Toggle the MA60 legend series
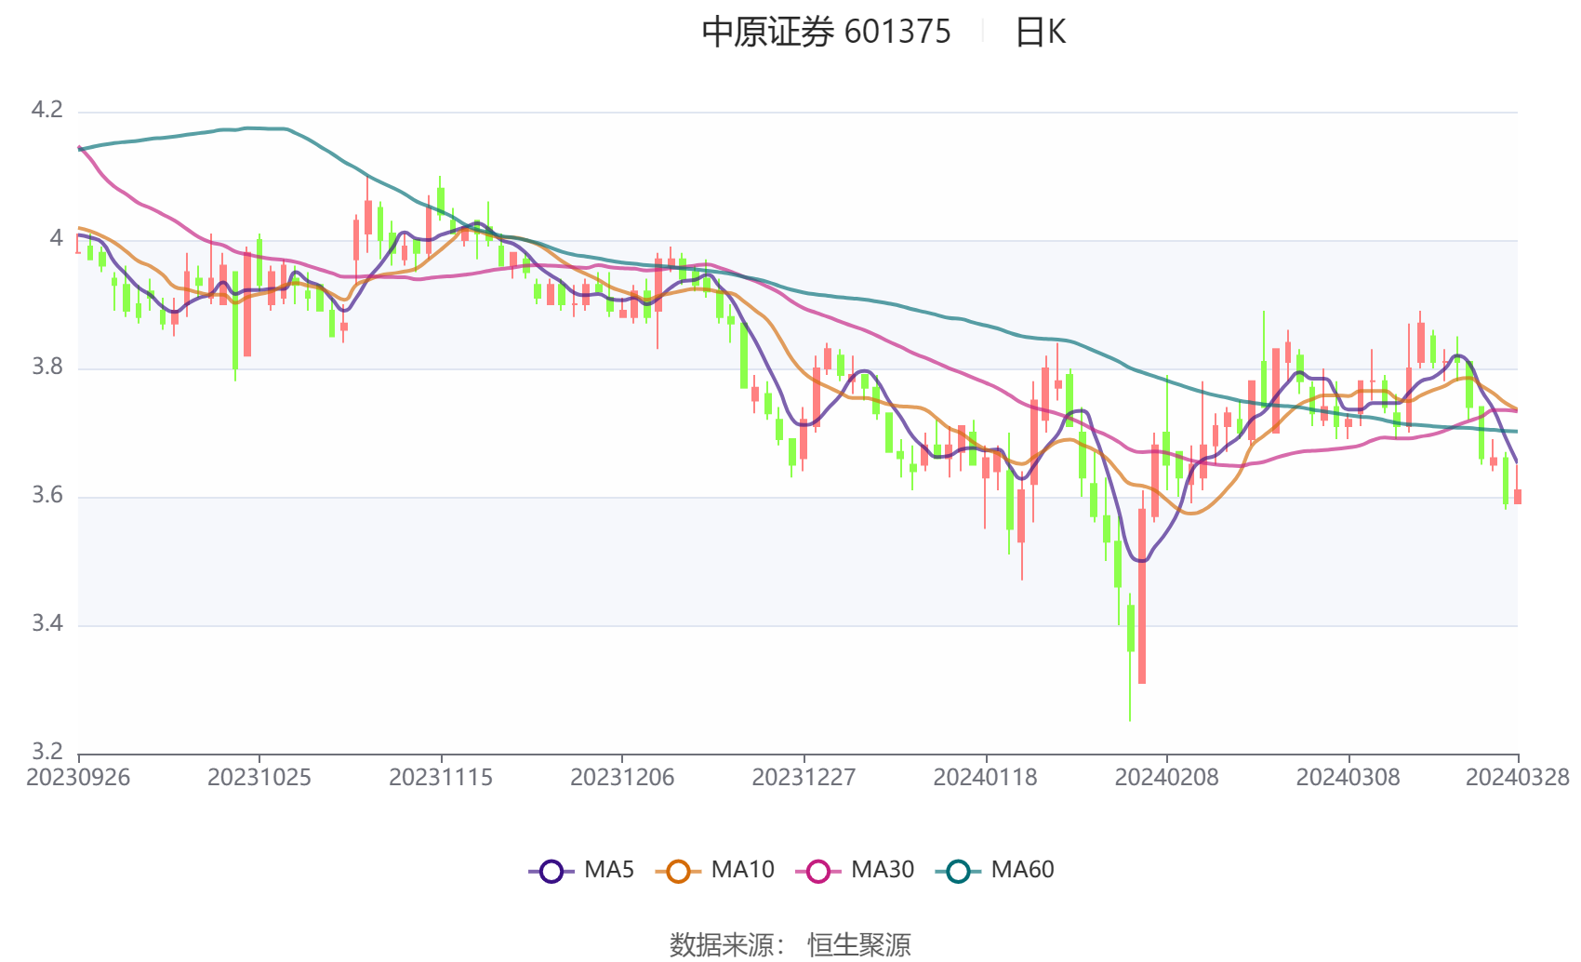Image resolution: width=1581 pixels, height=962 pixels. 994,871
